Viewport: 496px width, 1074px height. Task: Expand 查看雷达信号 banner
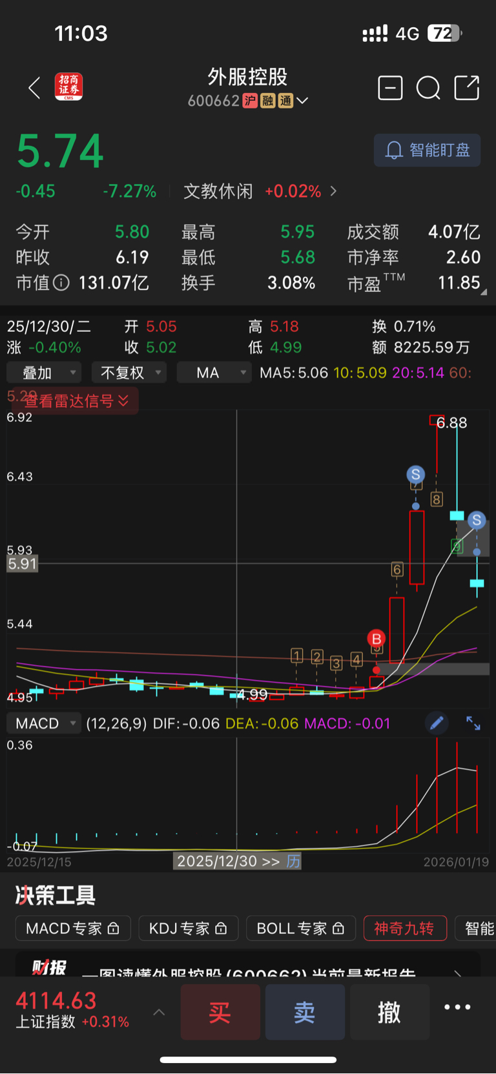[x=76, y=401]
